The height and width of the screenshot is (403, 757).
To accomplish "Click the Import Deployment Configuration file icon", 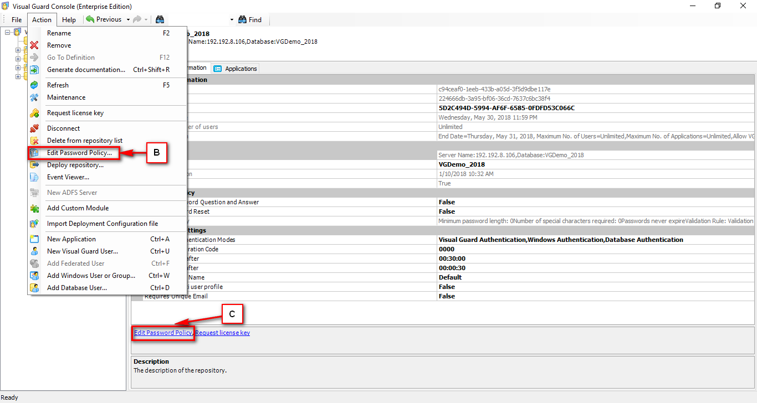I will pyautogui.click(x=34, y=224).
